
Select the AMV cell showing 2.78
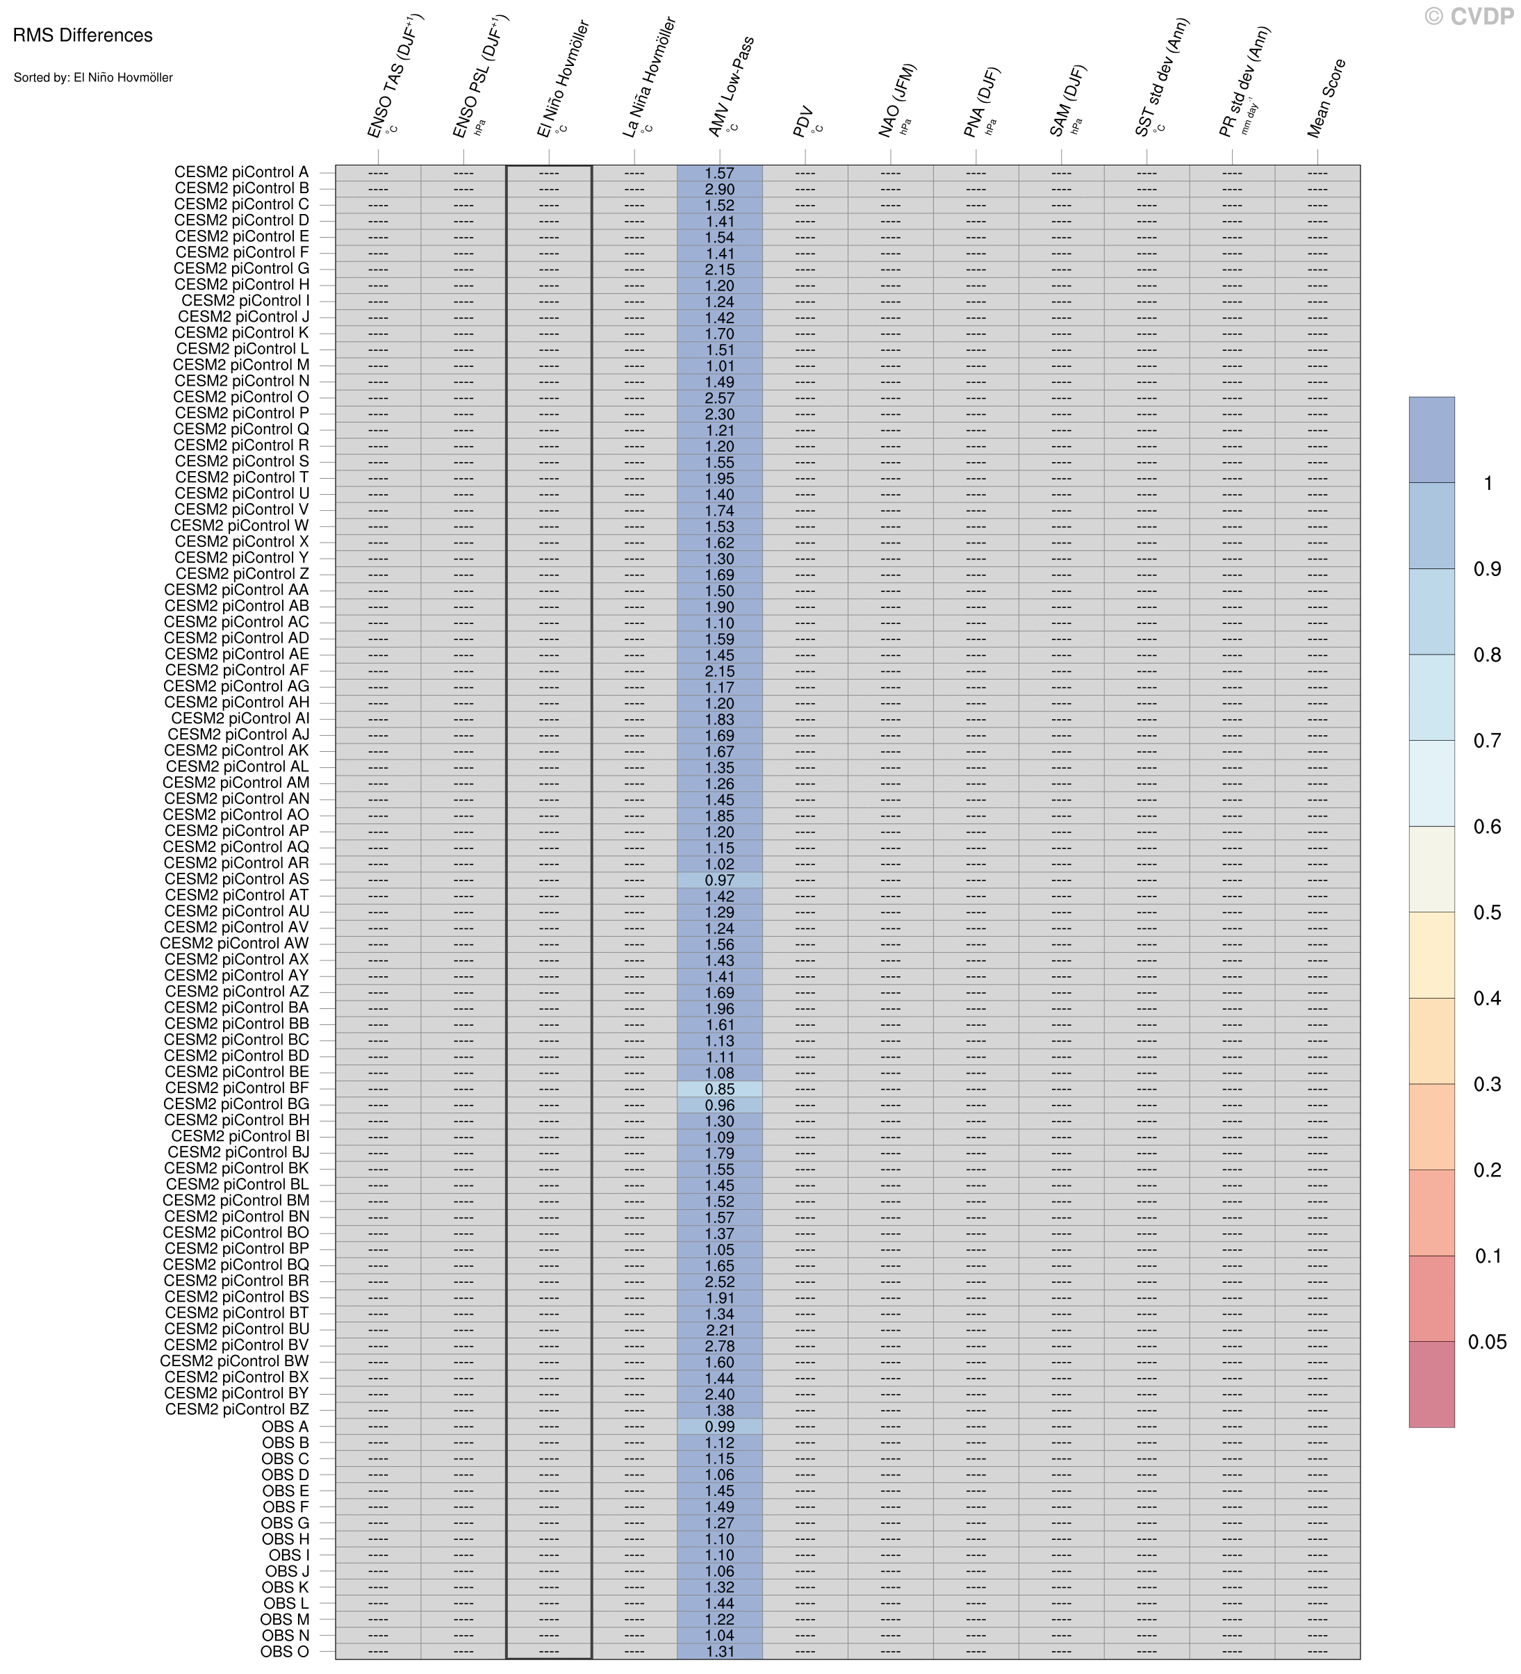tap(719, 1346)
